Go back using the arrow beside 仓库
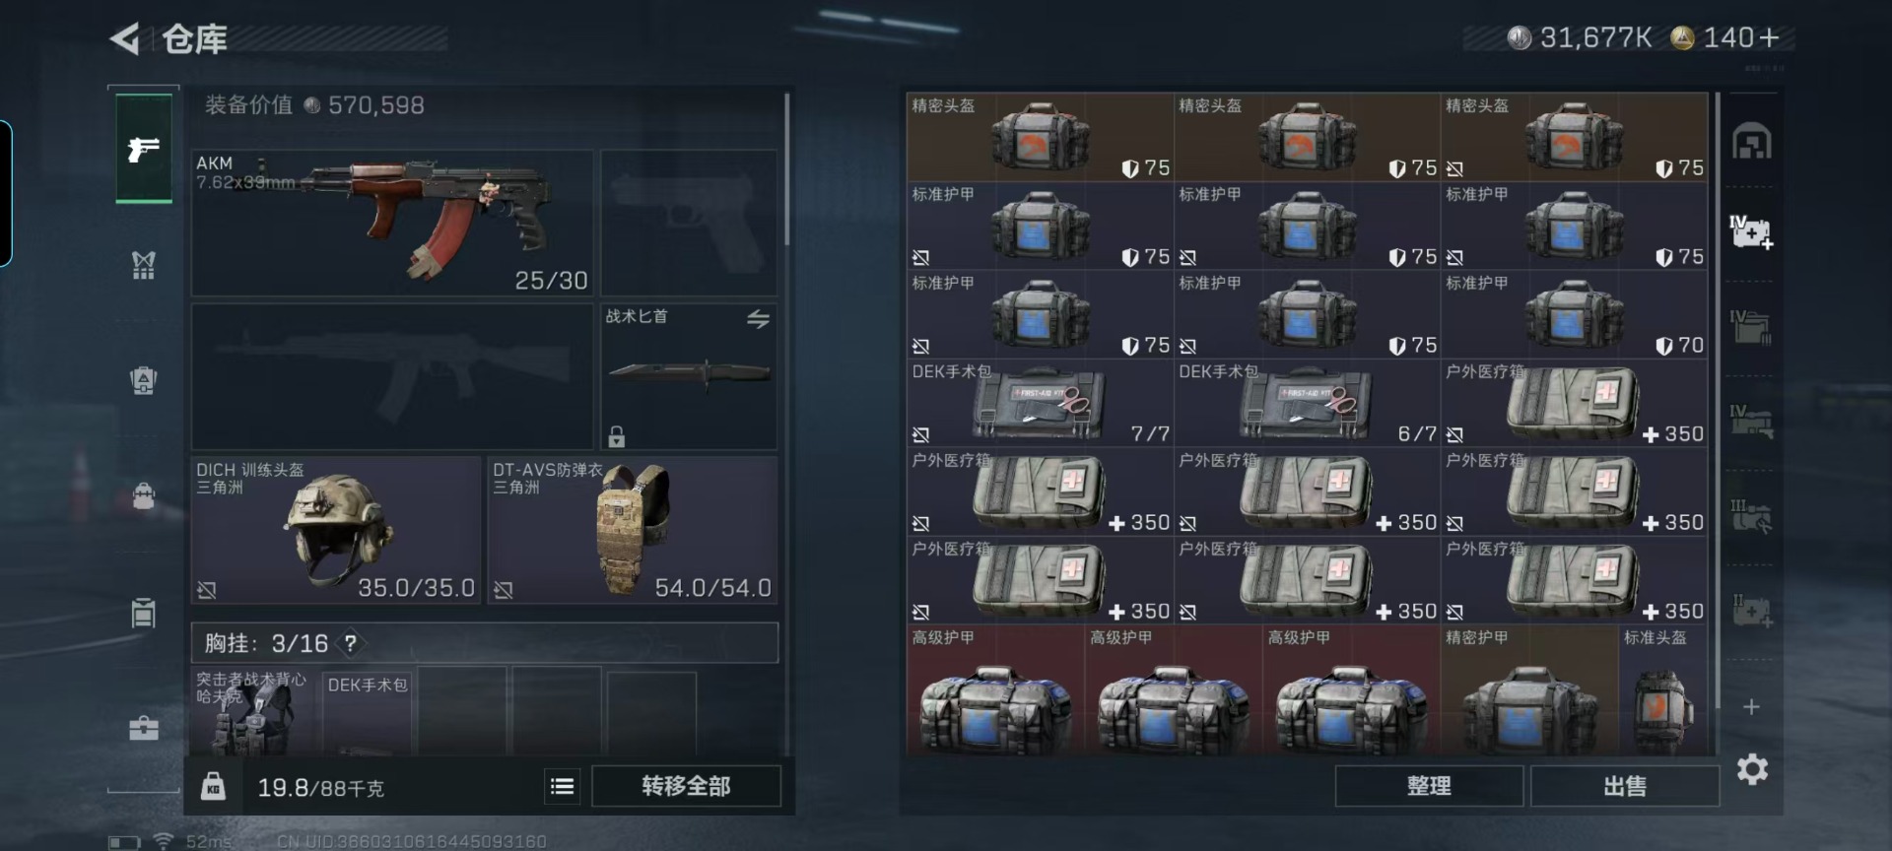1892x851 pixels. coord(125,38)
